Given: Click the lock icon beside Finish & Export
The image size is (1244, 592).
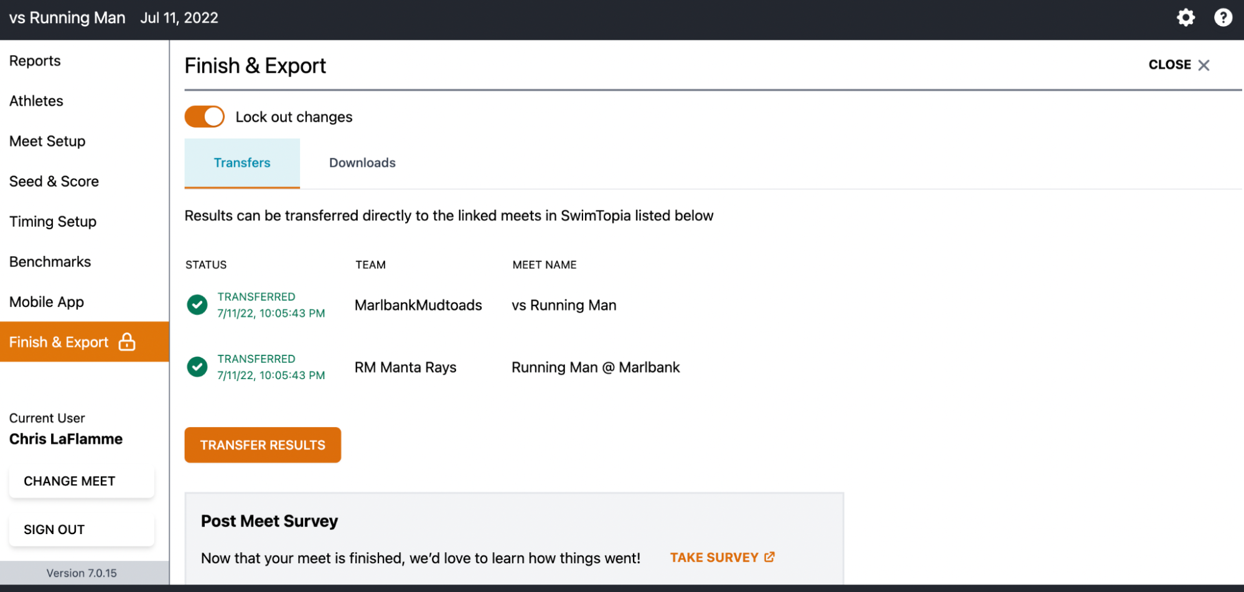Looking at the screenshot, I should click(x=127, y=342).
